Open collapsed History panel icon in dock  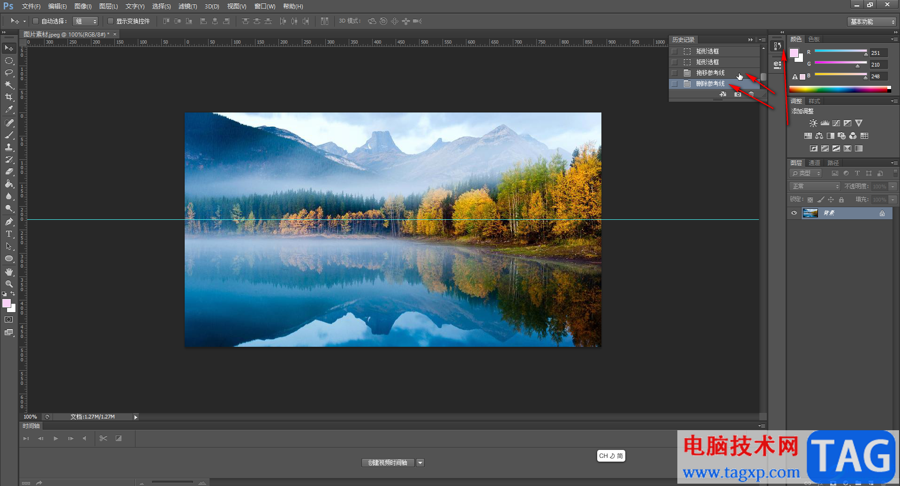777,46
